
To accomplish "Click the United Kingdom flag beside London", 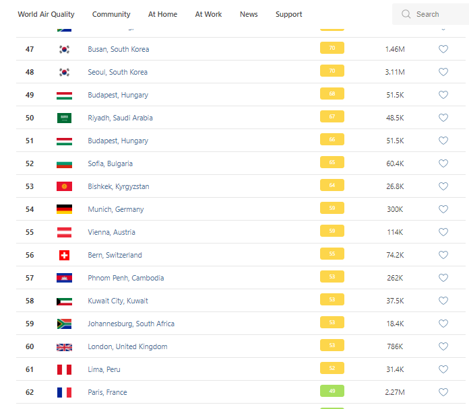I will click(64, 346).
